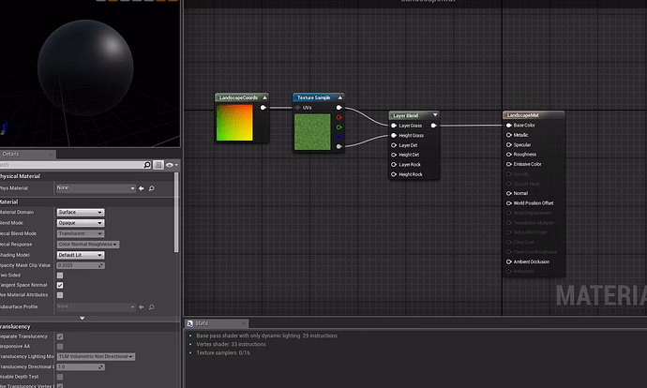Select the Layer Blend node title

pos(406,115)
